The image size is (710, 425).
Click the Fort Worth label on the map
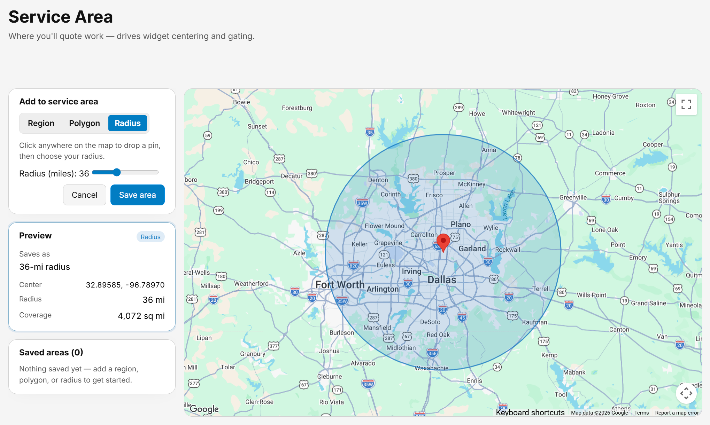(340, 285)
